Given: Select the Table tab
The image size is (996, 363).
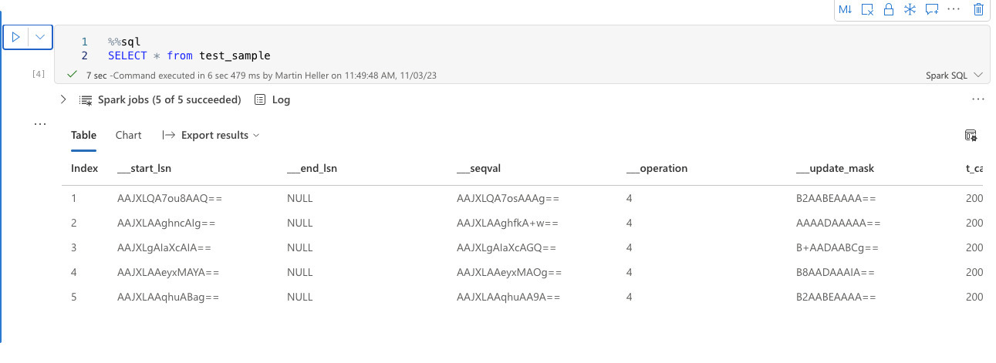Looking at the screenshot, I should point(83,135).
